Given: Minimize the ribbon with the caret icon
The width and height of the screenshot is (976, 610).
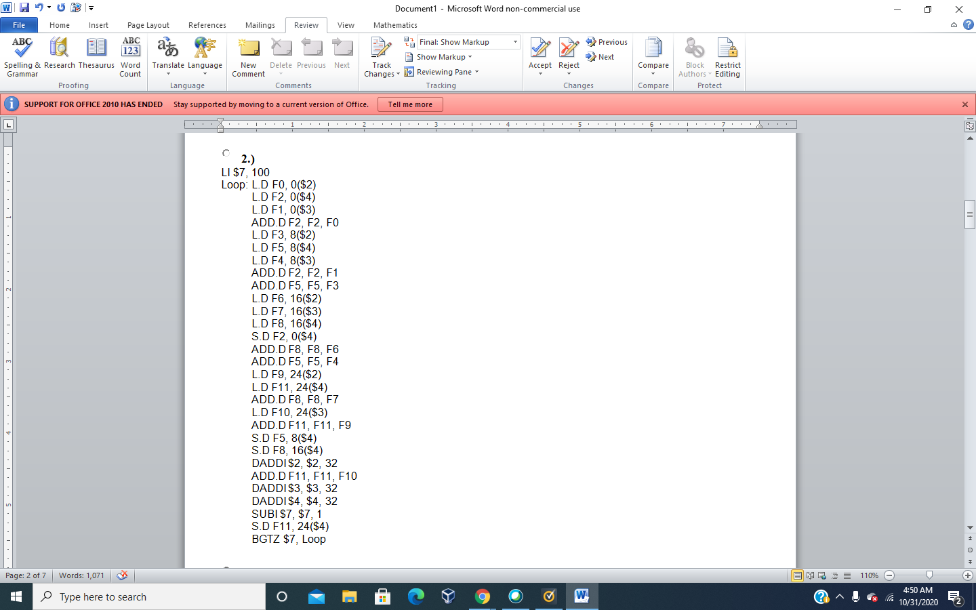Looking at the screenshot, I should click(954, 25).
